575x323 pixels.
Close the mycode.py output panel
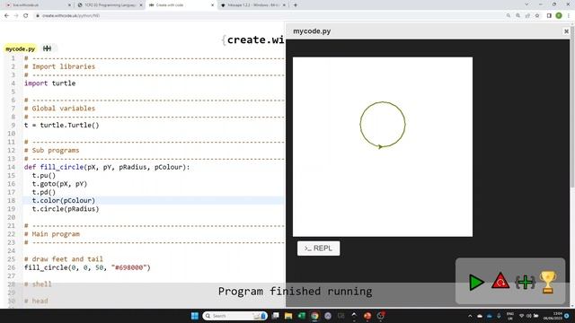[566, 31]
